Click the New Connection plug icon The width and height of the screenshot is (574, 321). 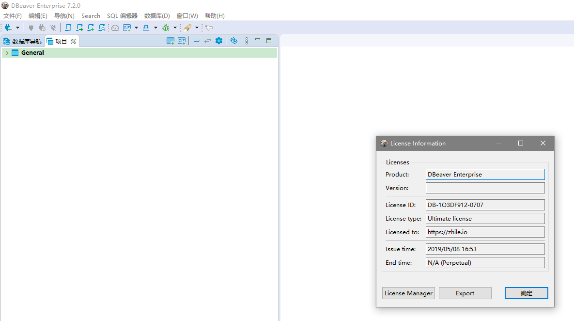(8, 28)
